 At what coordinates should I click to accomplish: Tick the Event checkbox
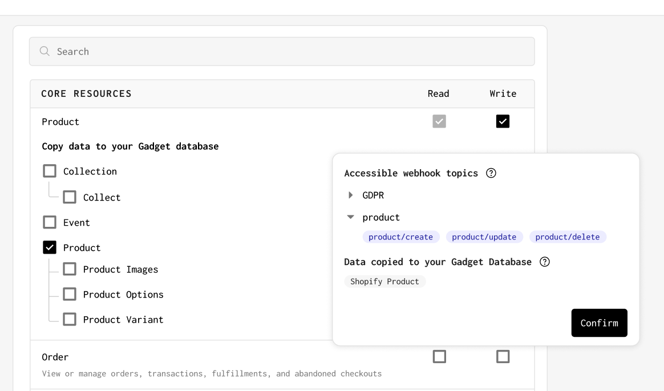point(50,222)
